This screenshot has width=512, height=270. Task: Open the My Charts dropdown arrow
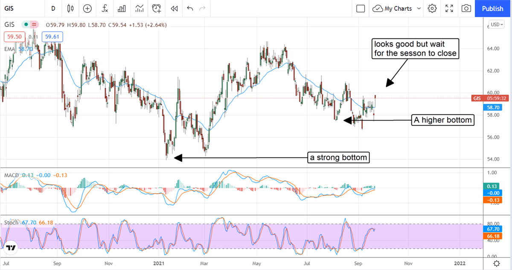tap(419, 9)
